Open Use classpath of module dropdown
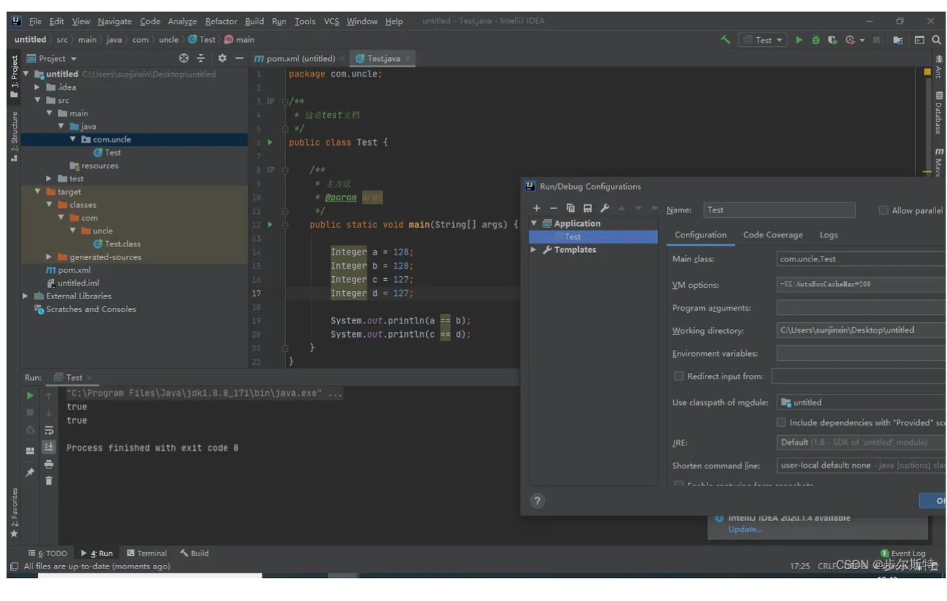 click(861, 403)
